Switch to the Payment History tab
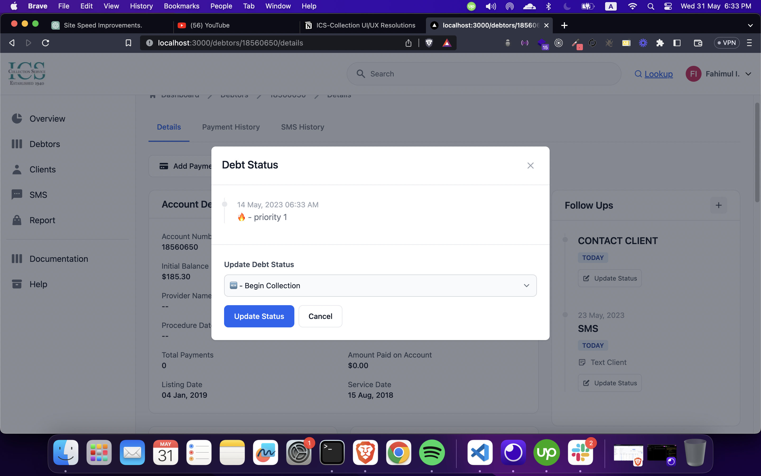This screenshot has width=761, height=476. tap(231, 127)
